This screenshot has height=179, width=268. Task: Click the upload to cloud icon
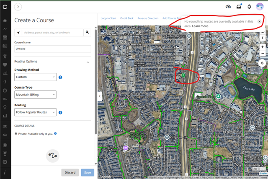228,7
